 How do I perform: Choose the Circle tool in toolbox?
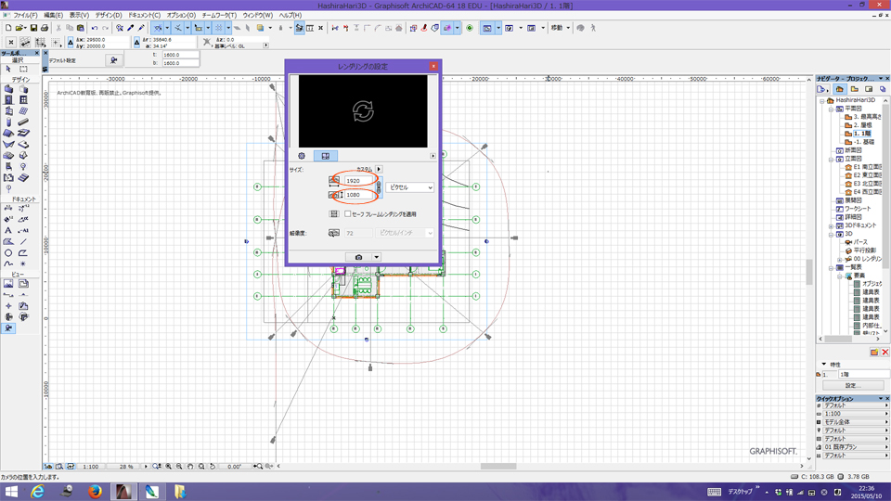click(8, 252)
